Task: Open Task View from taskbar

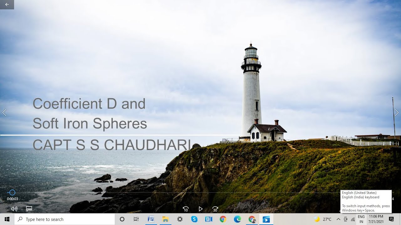Action: coord(136,219)
